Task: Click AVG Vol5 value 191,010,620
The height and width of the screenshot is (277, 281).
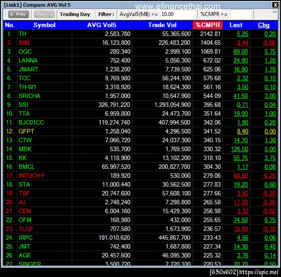Action: coord(115,238)
